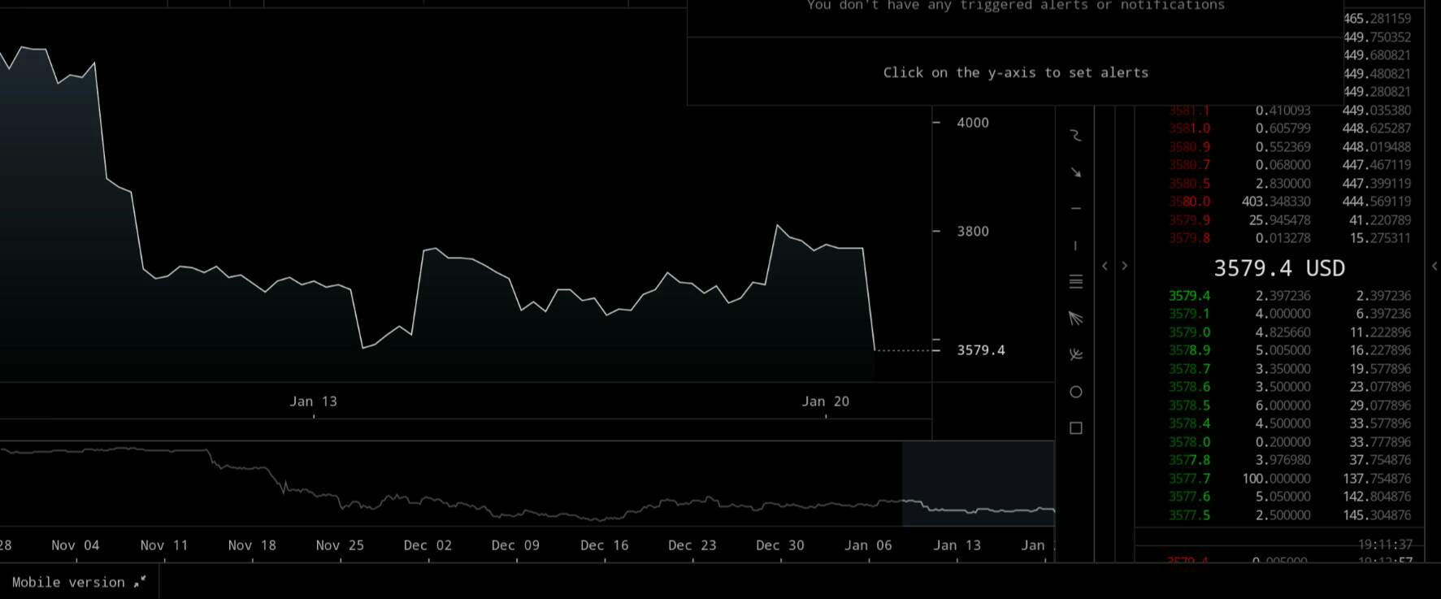Viewport: 1441px width, 599px height.
Task: Select the pitchfork drawing tool
Action: click(1075, 355)
